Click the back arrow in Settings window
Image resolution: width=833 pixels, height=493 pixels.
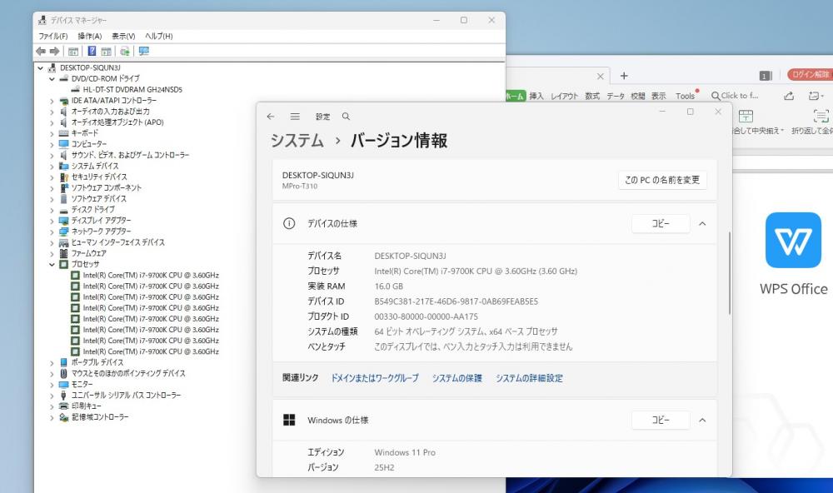pyautogui.click(x=271, y=117)
